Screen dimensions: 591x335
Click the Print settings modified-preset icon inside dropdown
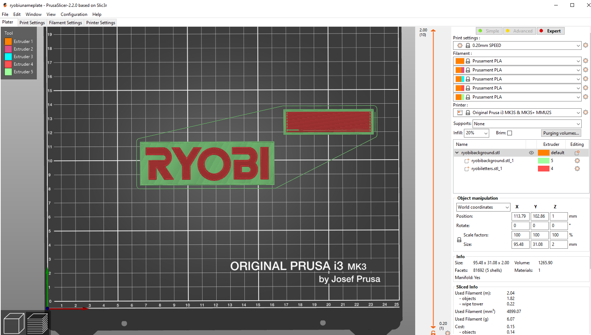click(x=460, y=45)
